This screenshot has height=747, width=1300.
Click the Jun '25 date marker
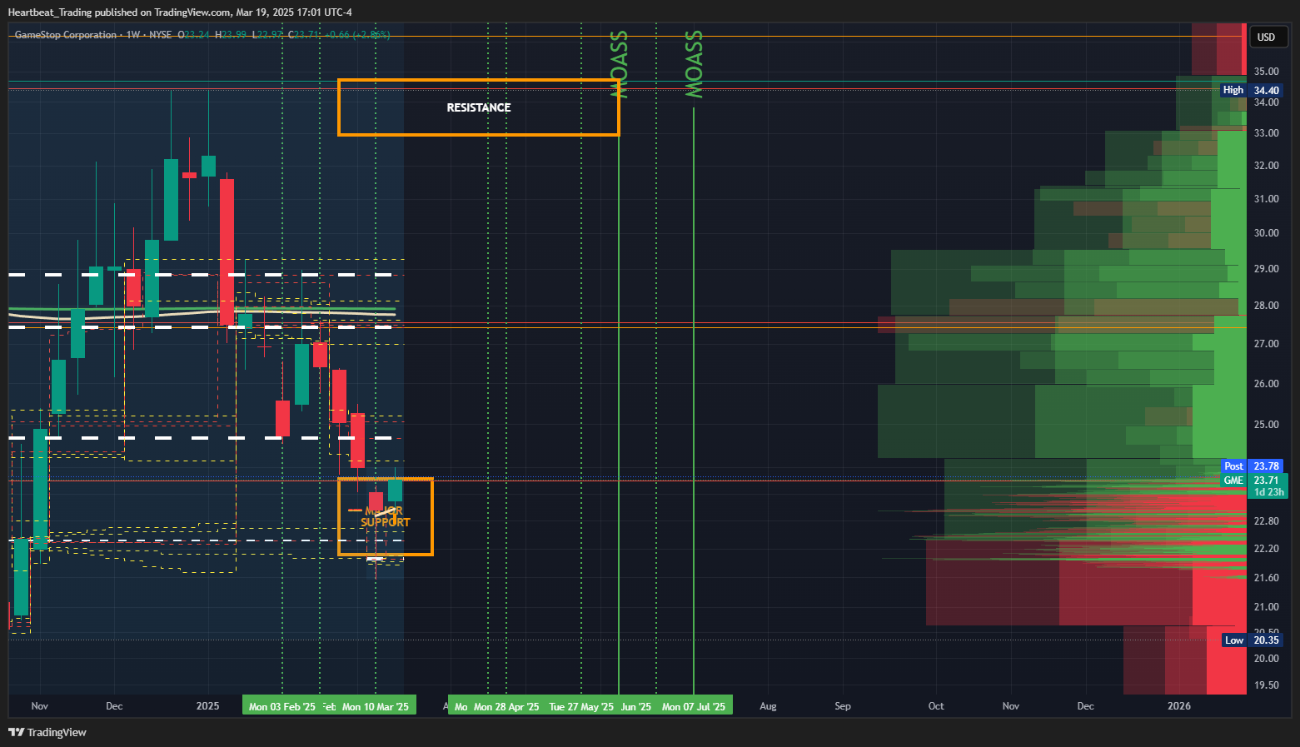point(636,706)
